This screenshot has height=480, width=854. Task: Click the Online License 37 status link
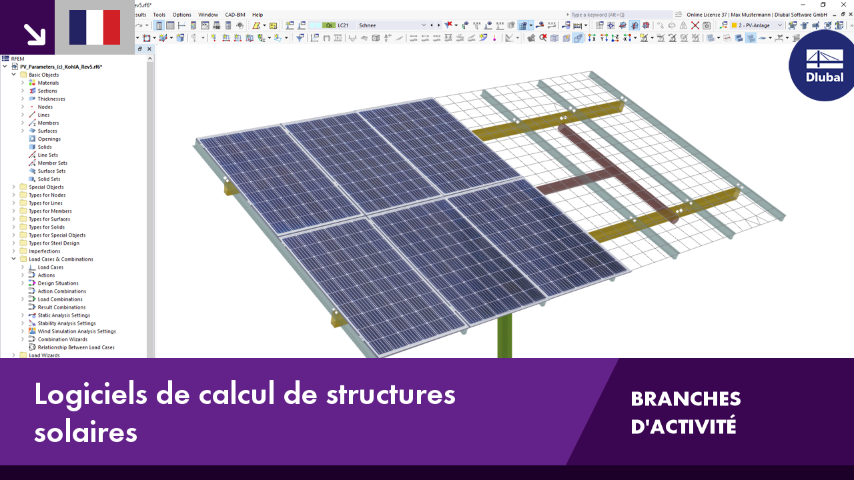(707, 13)
